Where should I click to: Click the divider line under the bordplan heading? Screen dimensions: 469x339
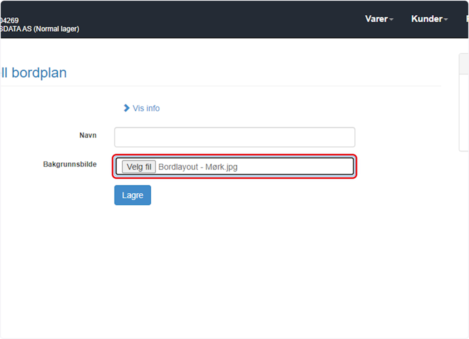220,86
